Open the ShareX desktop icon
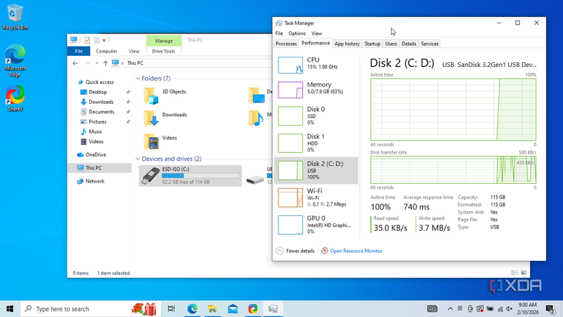 [x=15, y=98]
